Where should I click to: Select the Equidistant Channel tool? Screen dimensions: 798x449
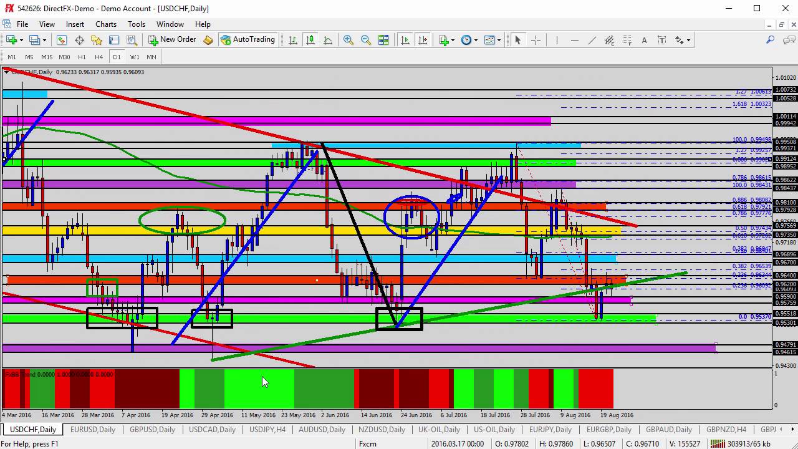coord(609,40)
